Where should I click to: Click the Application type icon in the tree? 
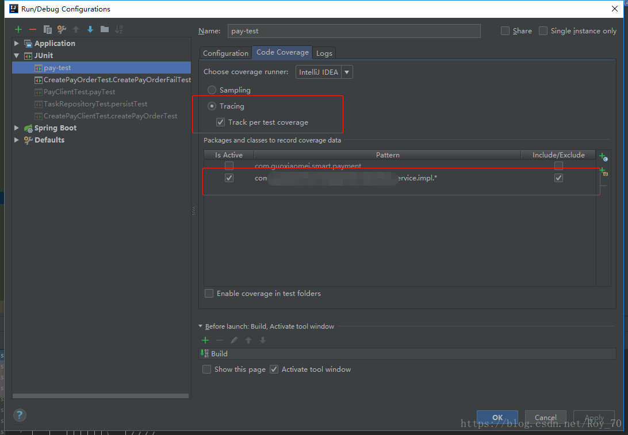28,43
